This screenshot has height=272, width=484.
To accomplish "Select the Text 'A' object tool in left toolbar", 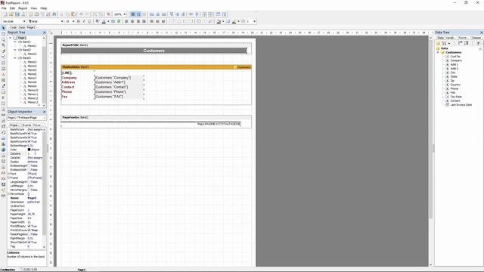I will point(3,74).
